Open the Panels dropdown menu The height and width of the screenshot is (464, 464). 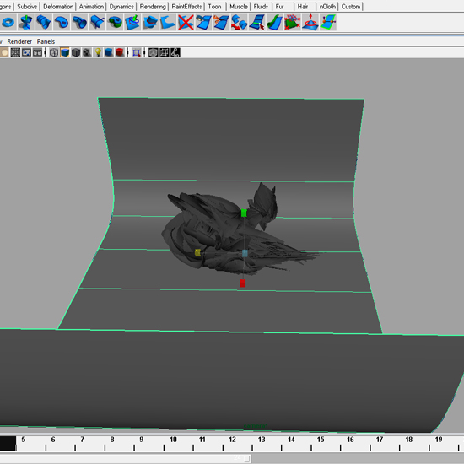coord(46,41)
